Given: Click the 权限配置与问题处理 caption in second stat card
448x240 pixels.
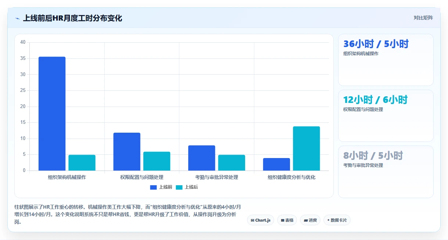Looking at the screenshot, I should pyautogui.click(x=363, y=110).
